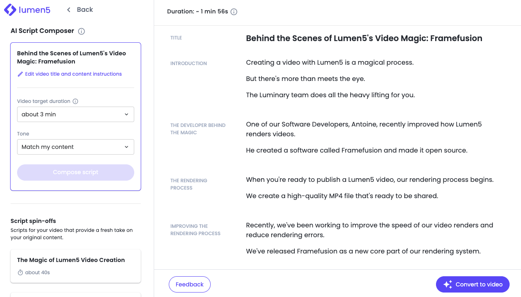
Task: Click the spin-offs description text
Action: click(72, 234)
